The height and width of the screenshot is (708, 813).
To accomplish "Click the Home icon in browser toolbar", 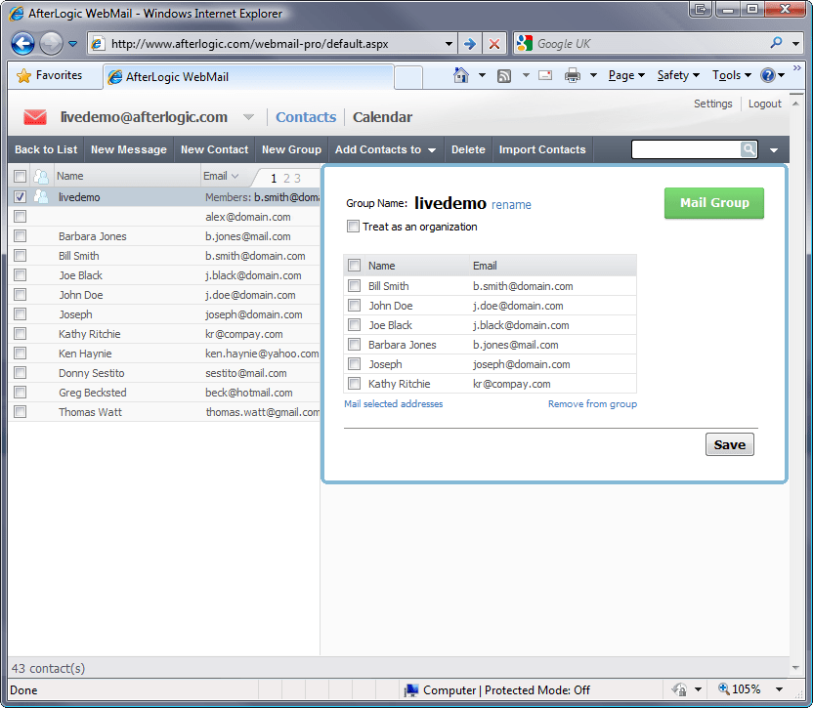I will coord(463,75).
